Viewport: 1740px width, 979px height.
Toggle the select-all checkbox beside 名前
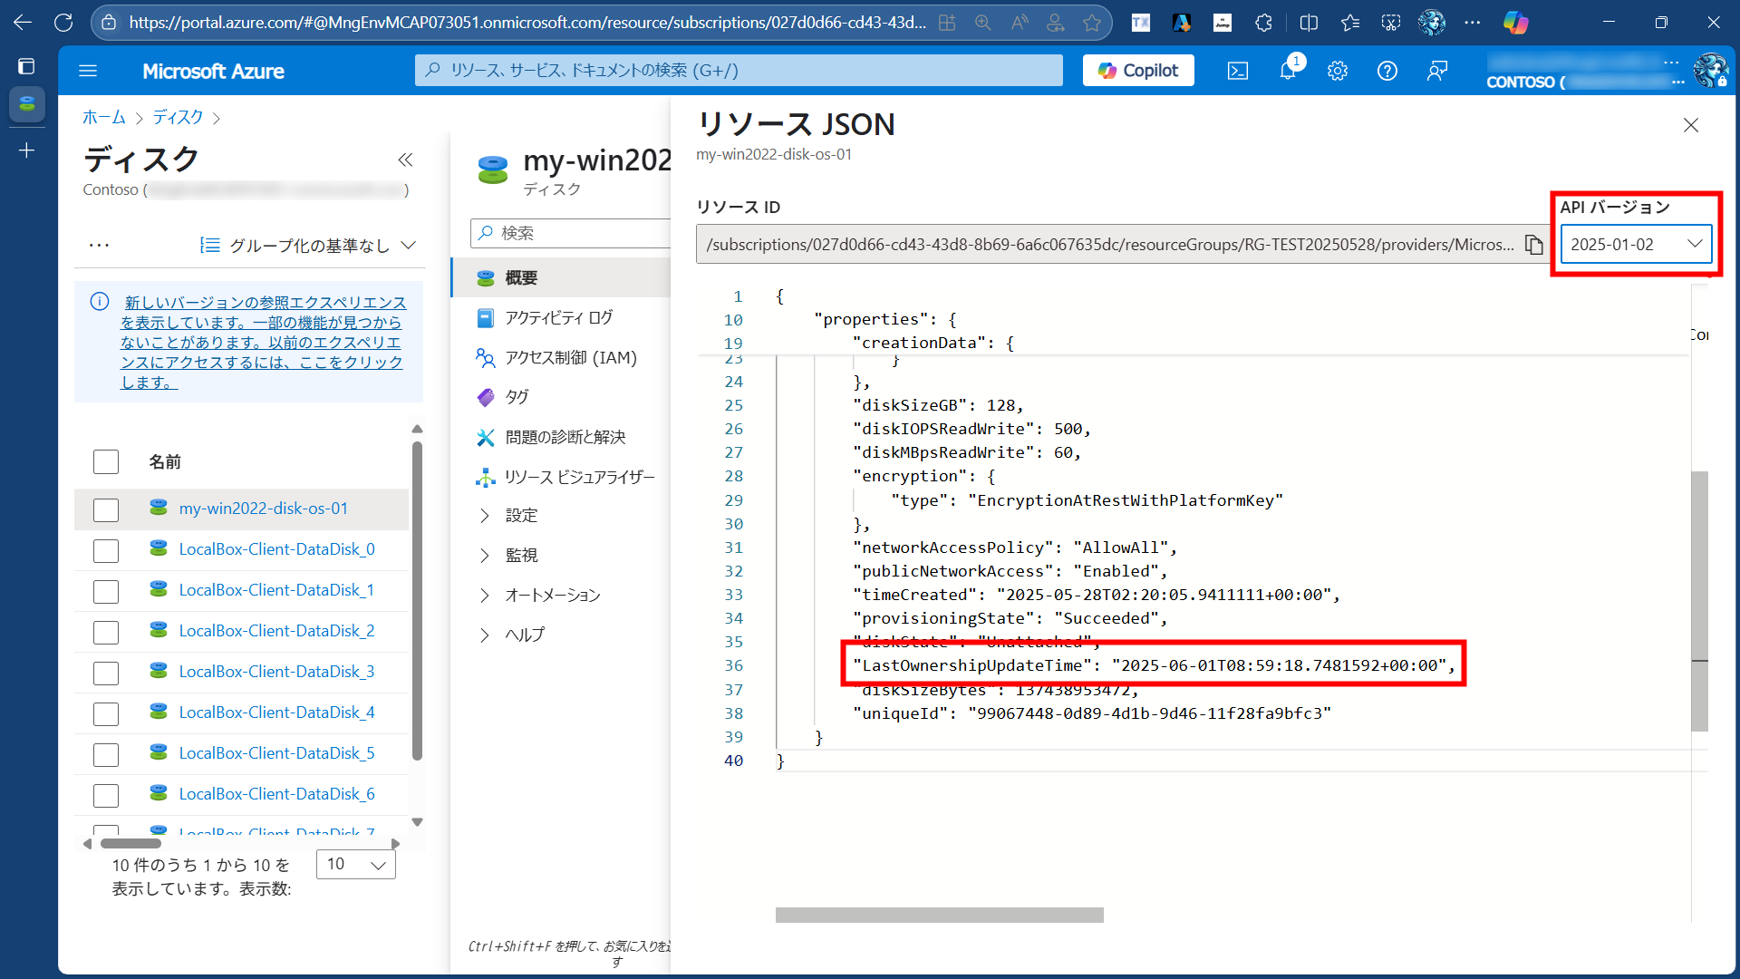tap(106, 462)
